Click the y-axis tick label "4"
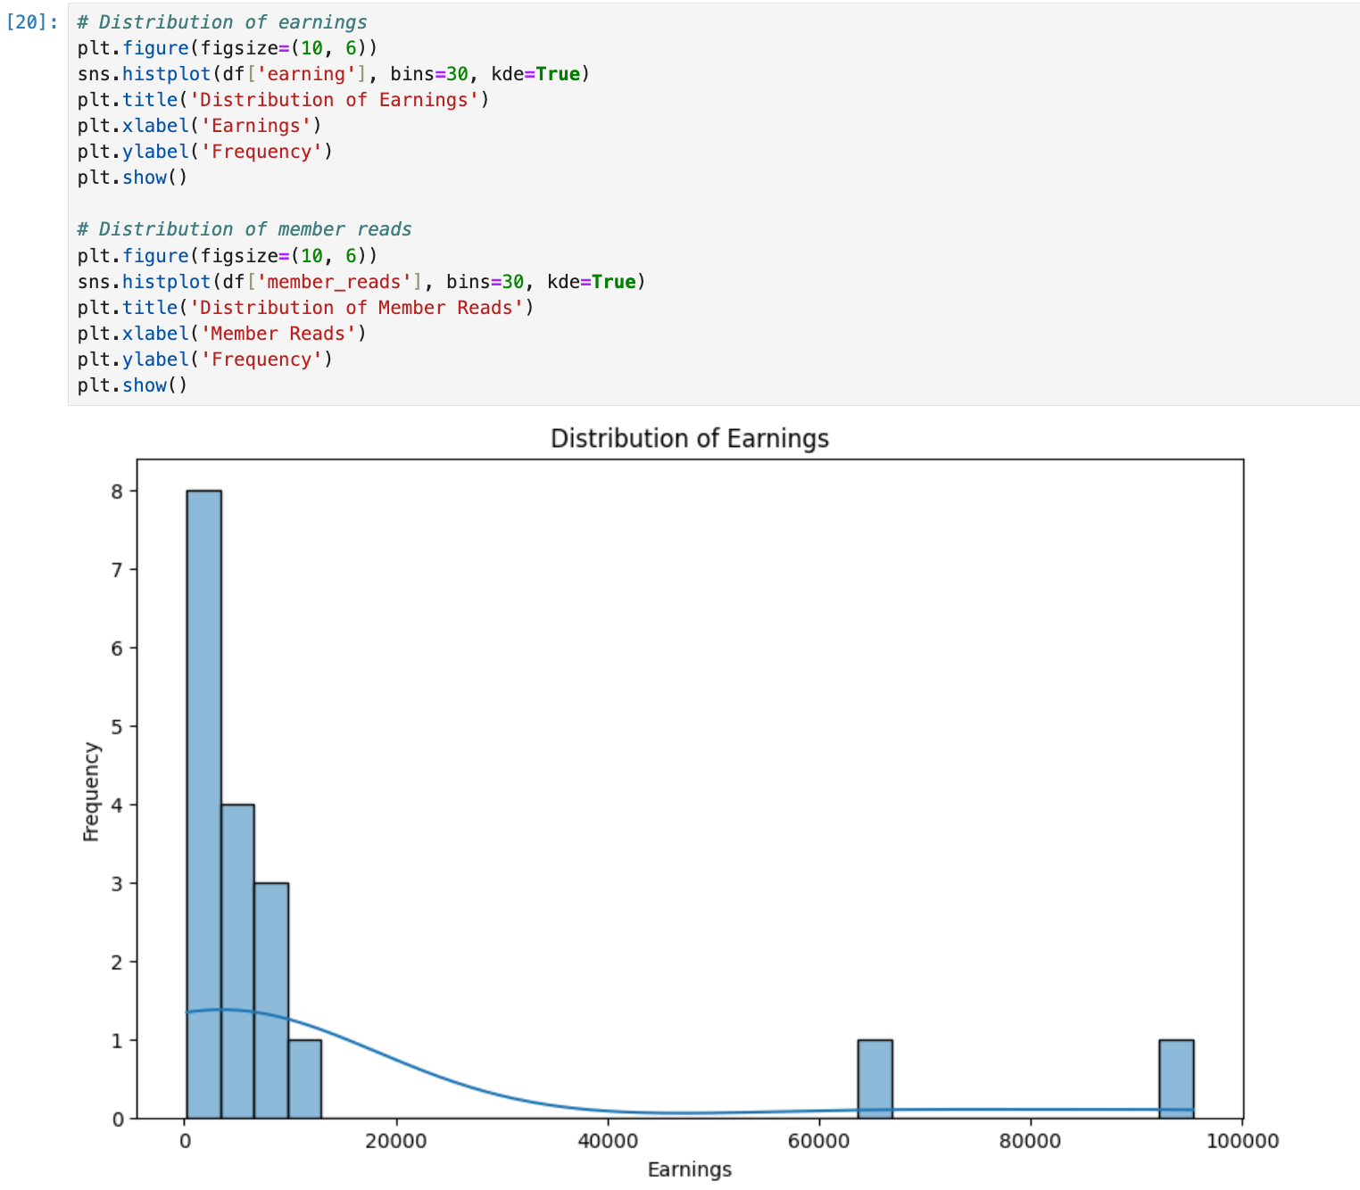Viewport: 1360px width, 1190px height. [118, 805]
